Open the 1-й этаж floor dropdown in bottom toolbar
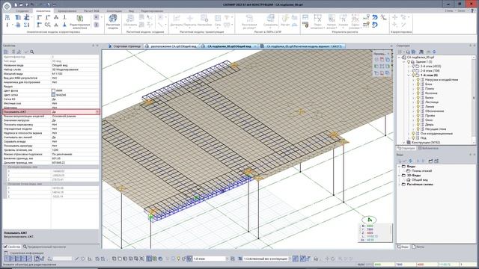Screen dimensions: 479x269 coord(227,259)
